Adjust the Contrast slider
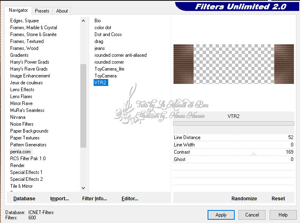The width and height of the screenshot is (300, 223). click(234, 152)
